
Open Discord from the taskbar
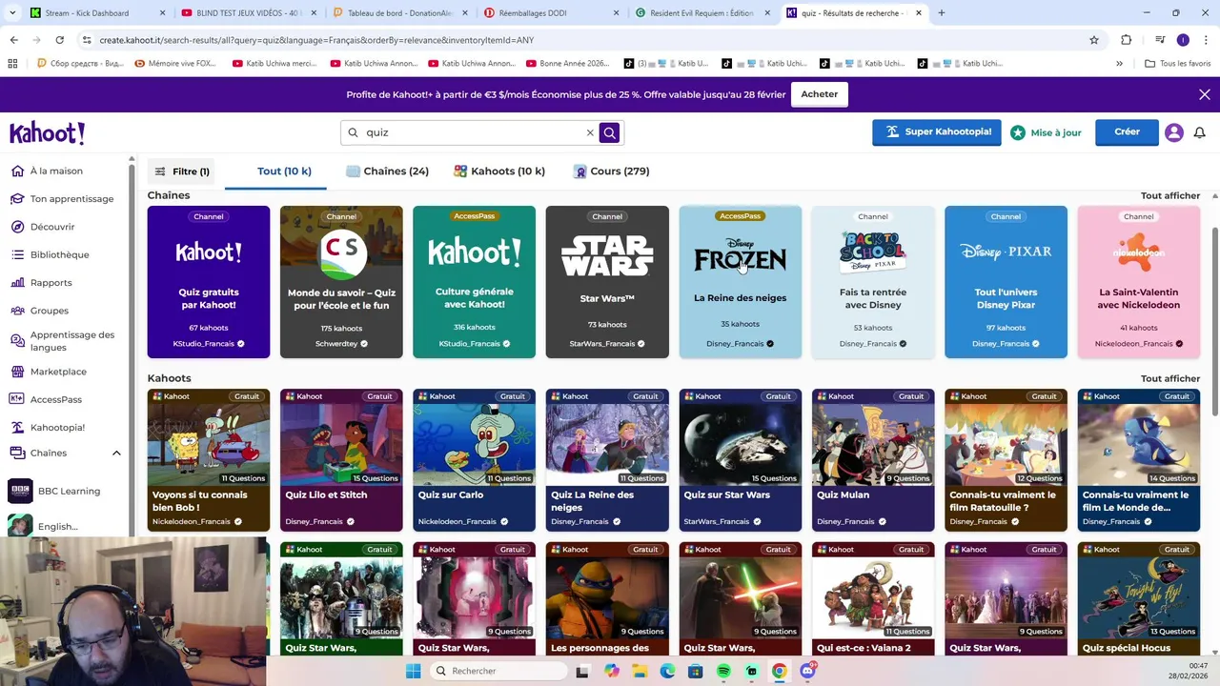(x=807, y=671)
